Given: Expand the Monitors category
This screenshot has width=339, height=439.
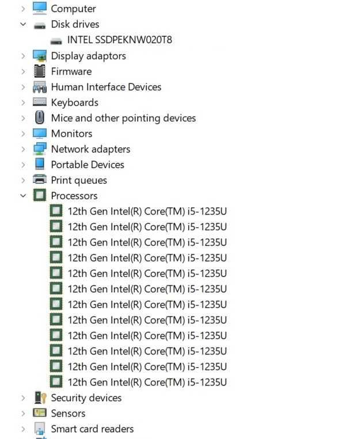Looking at the screenshot, I should [23, 133].
